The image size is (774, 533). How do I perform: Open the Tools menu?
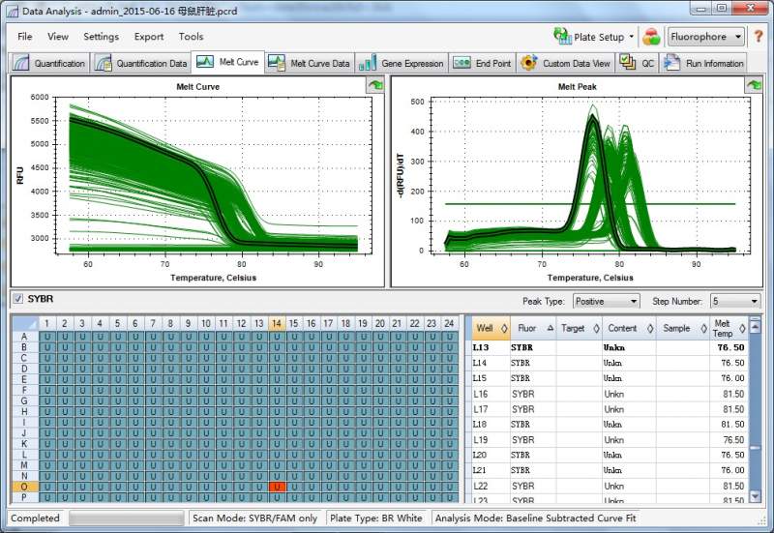tap(191, 37)
